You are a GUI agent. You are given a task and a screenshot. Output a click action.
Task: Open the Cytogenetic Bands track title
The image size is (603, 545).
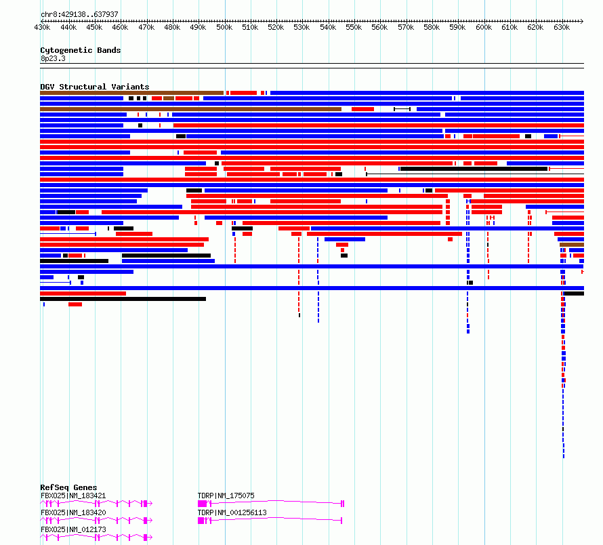81,50
